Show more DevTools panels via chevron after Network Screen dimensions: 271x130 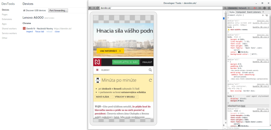[249, 8]
